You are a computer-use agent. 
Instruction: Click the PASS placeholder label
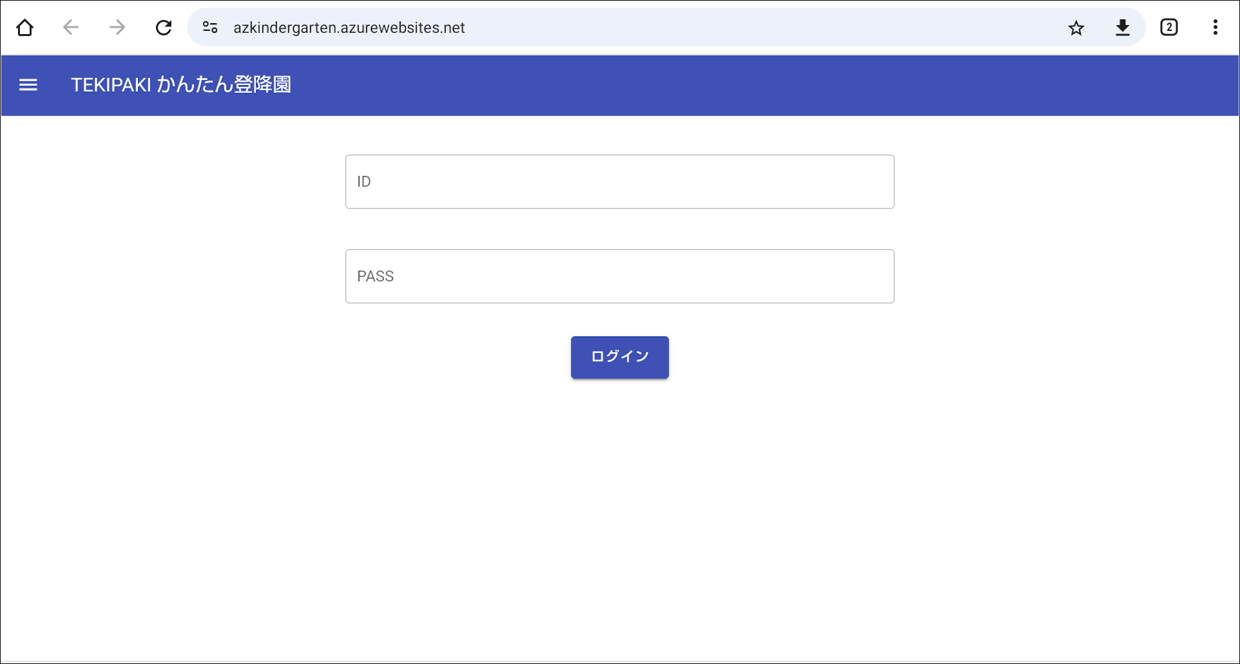tap(375, 277)
